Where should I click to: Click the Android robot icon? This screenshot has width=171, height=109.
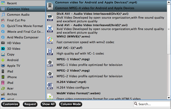pos(3,60)
